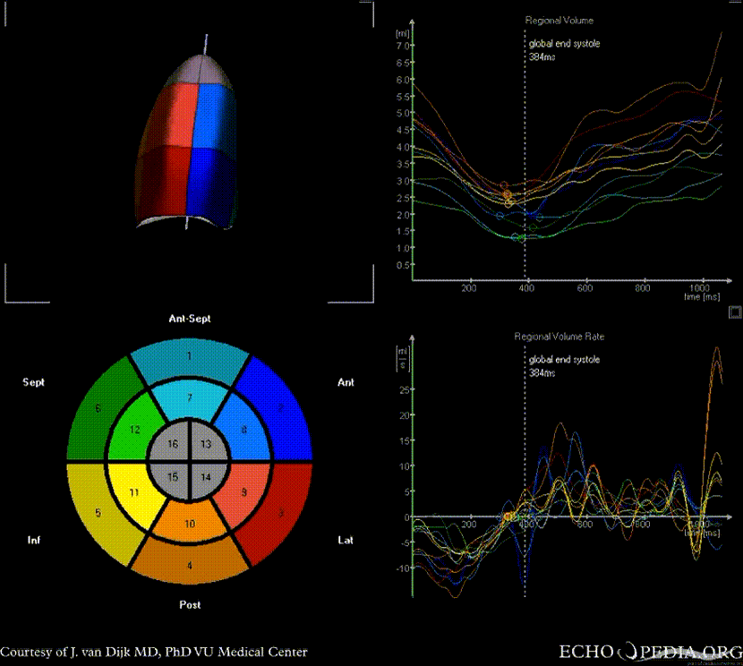Click the Ant-Sept label above bullseye
The height and width of the screenshot is (666, 743).
pyautogui.click(x=189, y=319)
